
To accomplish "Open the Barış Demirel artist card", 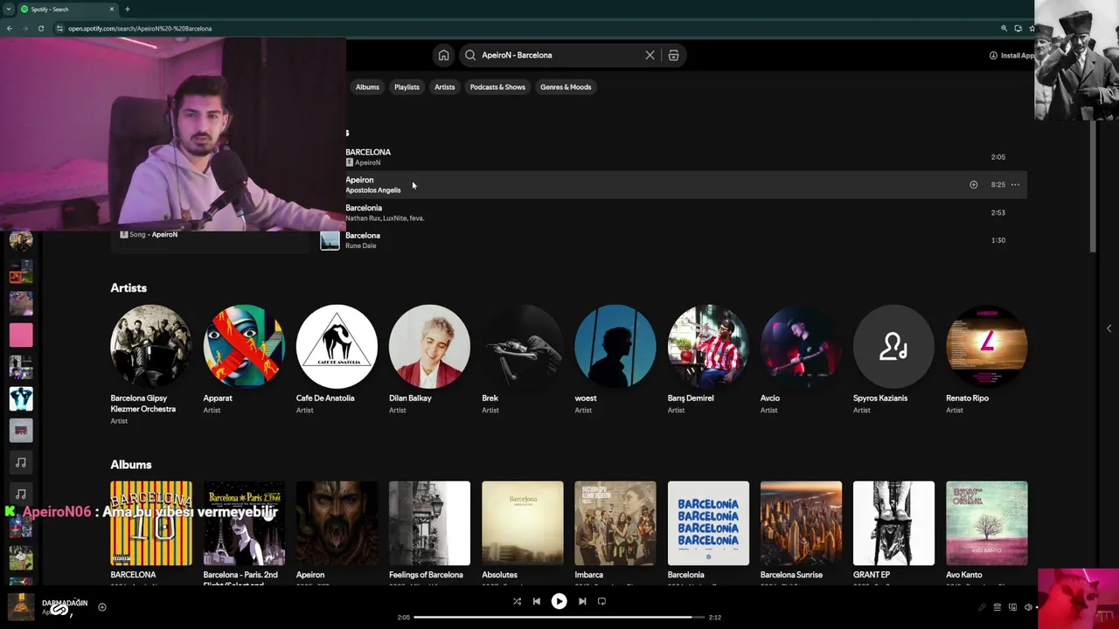I will [x=708, y=360].
